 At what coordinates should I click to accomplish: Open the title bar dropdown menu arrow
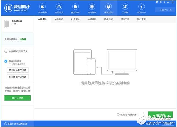coord(164,2)
